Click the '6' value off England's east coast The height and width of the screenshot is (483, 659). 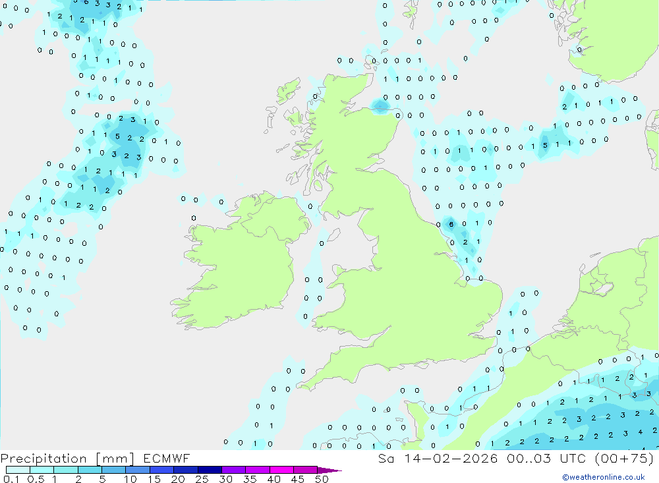pos(451,224)
